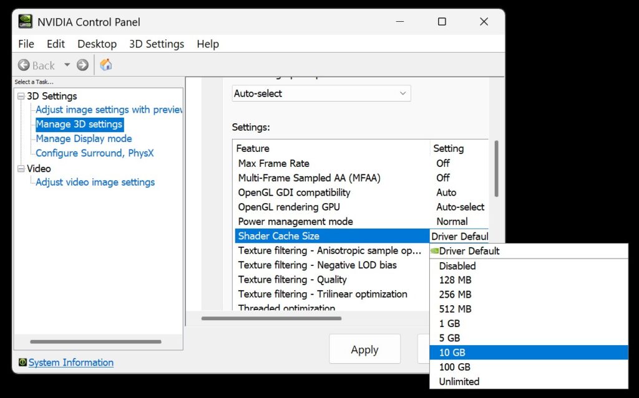The width and height of the screenshot is (639, 398).
Task: Open the Back history dropdown arrow
Action: click(x=67, y=65)
